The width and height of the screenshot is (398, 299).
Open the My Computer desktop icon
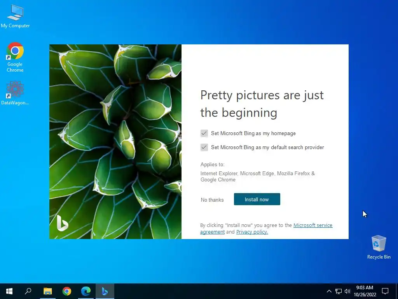15,16
